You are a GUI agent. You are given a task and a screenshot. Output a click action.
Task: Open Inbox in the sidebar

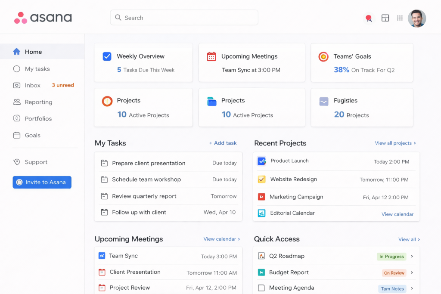pyautogui.click(x=33, y=85)
